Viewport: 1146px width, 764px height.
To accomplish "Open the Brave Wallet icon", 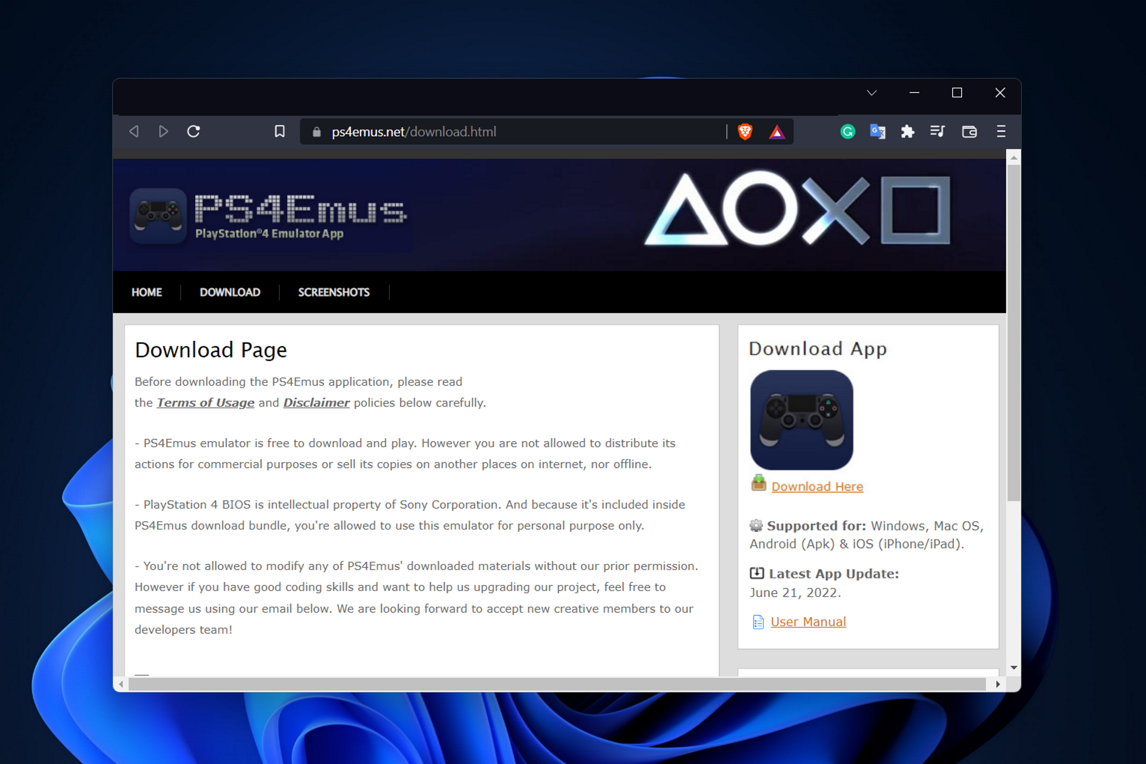I will coord(969,131).
